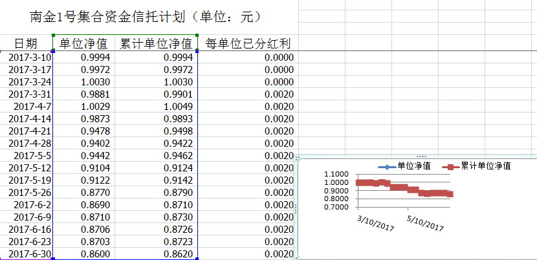Select the 1.1000 value on the vertical axis
This screenshot has height=260, width=537.
336,175
